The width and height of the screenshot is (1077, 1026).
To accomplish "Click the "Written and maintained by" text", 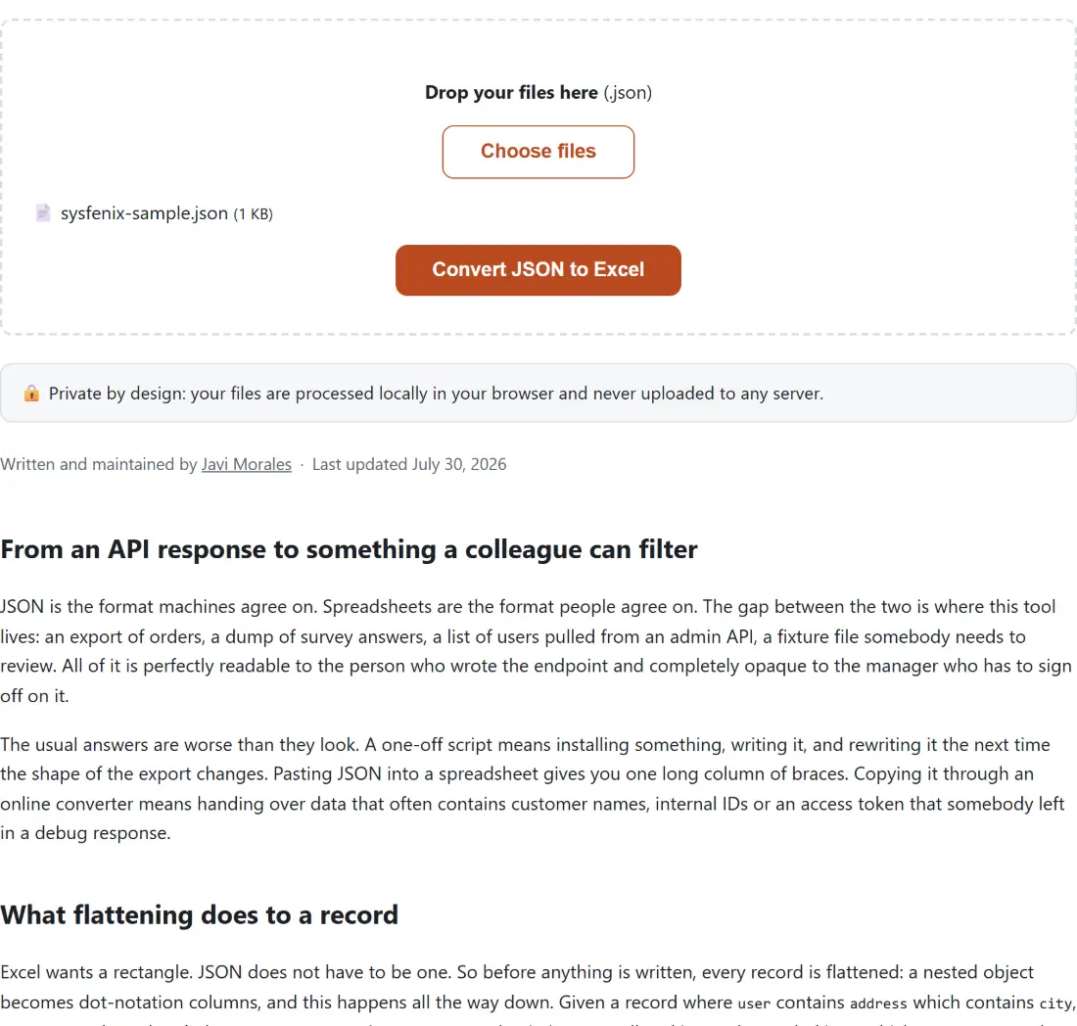I will pos(99,464).
